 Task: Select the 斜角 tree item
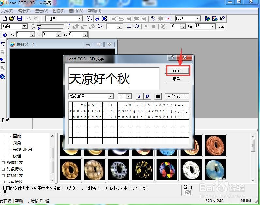tap(17, 143)
